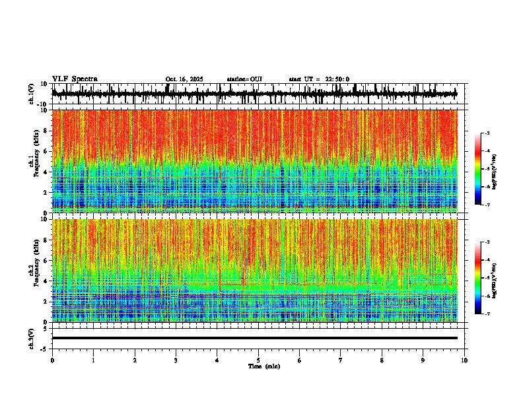Click time axis tick label "3"

click(x=176, y=360)
